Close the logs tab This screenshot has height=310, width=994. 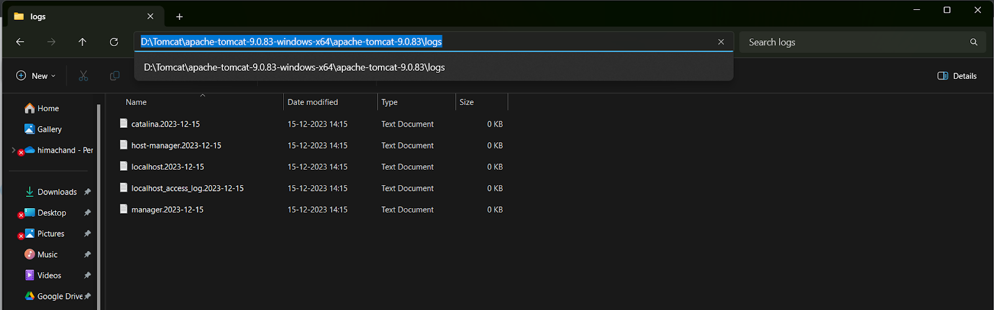point(150,16)
